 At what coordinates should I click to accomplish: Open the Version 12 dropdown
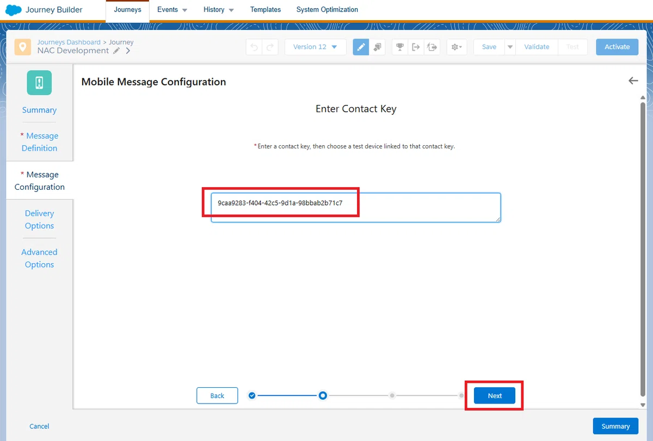(315, 47)
